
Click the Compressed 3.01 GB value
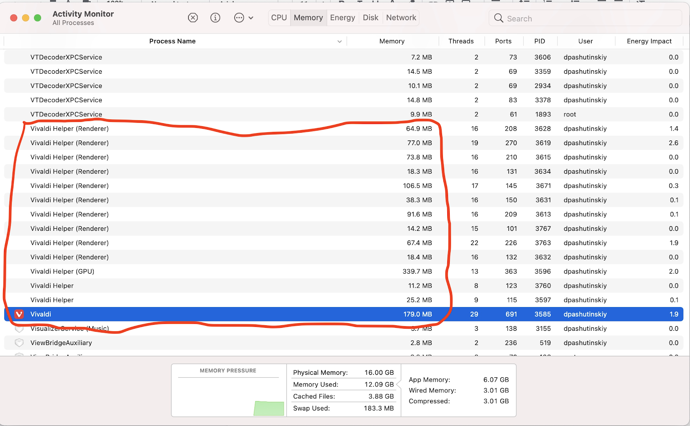coord(496,401)
